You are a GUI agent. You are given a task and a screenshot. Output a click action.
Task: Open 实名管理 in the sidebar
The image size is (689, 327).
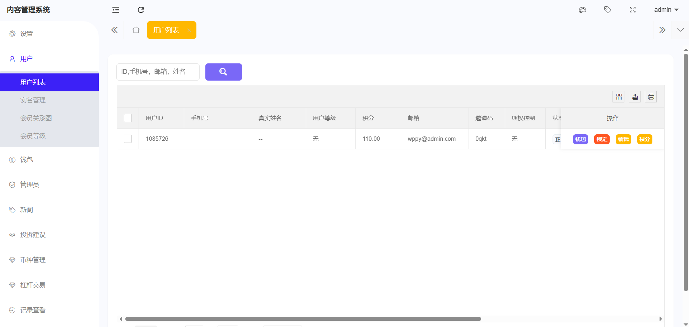click(33, 100)
